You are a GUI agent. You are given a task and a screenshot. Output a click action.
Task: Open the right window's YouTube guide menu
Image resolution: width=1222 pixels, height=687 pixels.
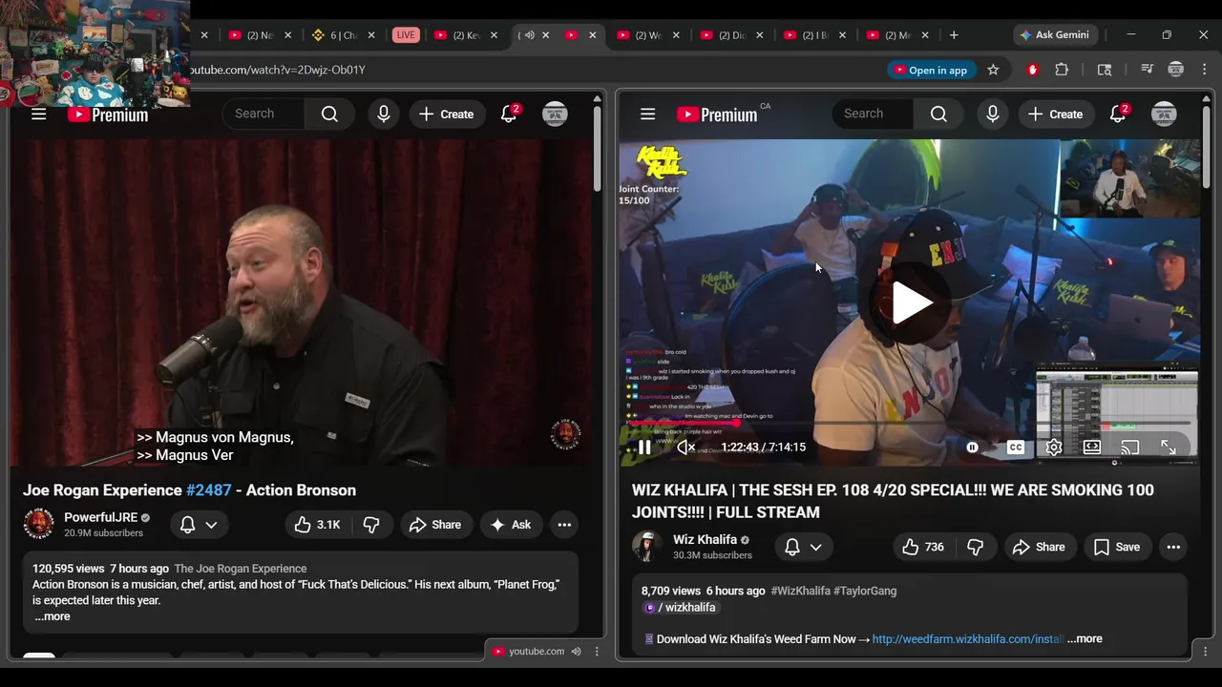click(647, 114)
